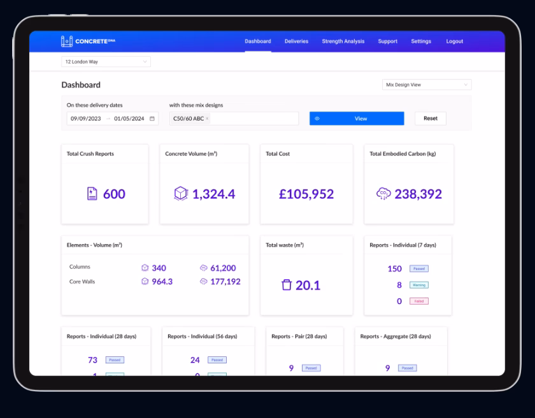
Task: Click the Embodied Carbon CO2 cloud icon
Action: (383, 194)
